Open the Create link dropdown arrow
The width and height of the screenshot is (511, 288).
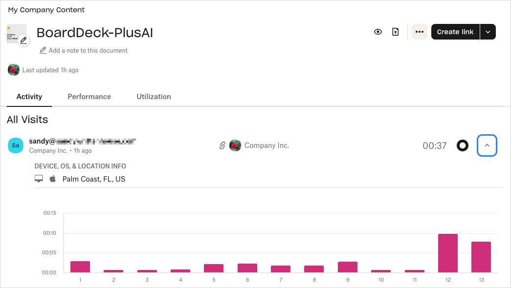click(x=488, y=32)
